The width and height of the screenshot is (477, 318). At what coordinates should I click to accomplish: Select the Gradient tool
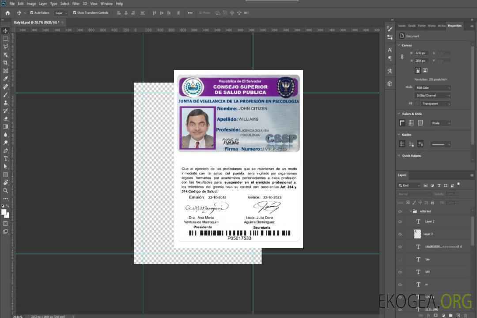point(5,127)
